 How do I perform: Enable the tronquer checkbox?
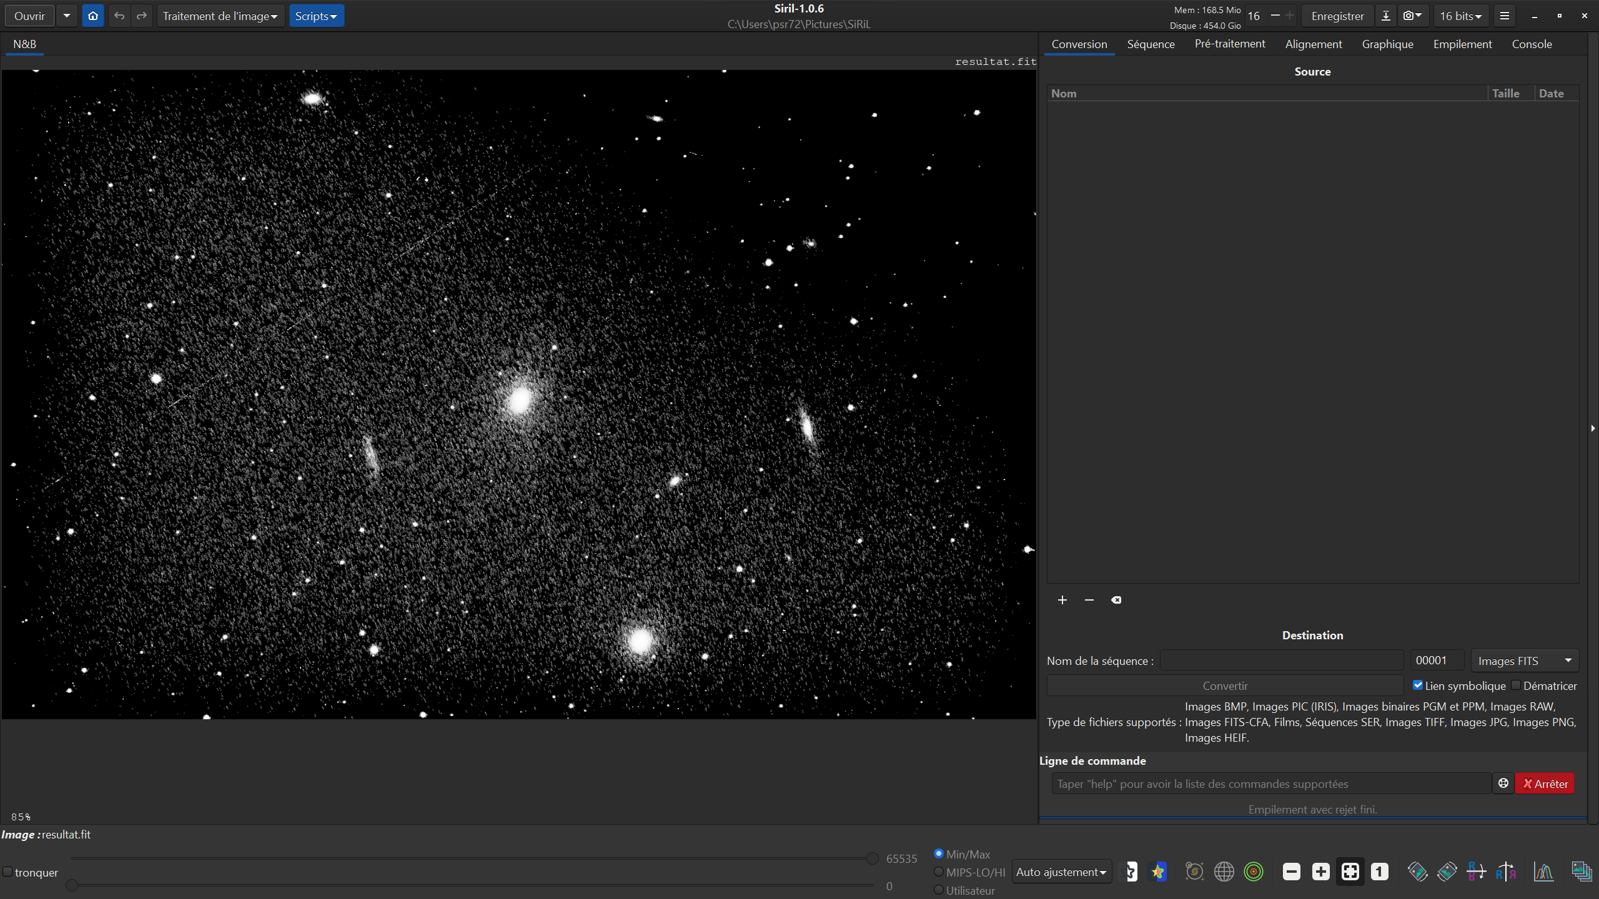click(8, 872)
